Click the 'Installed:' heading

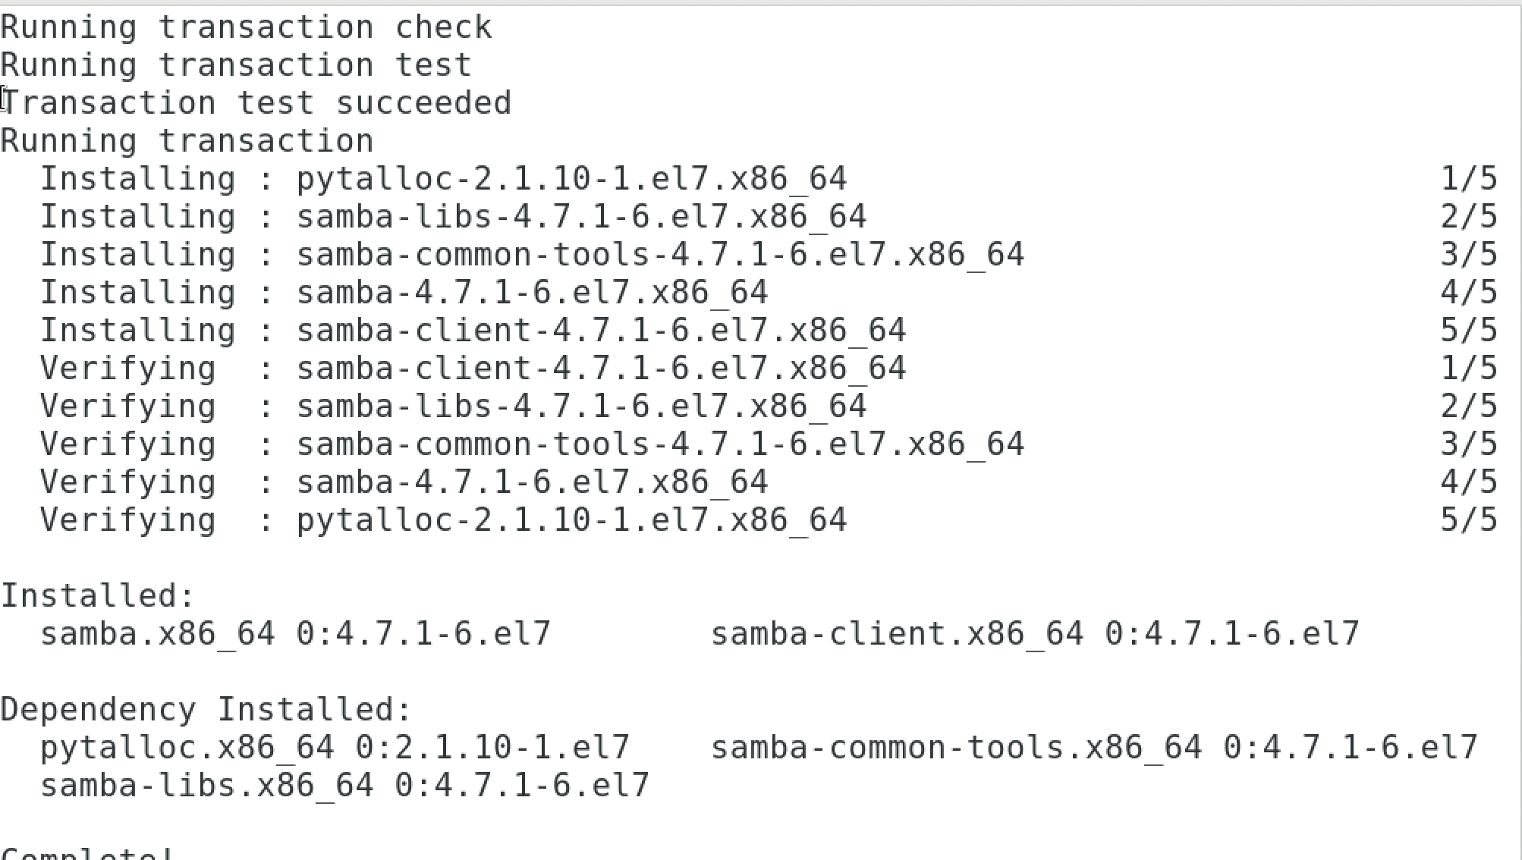pos(99,596)
